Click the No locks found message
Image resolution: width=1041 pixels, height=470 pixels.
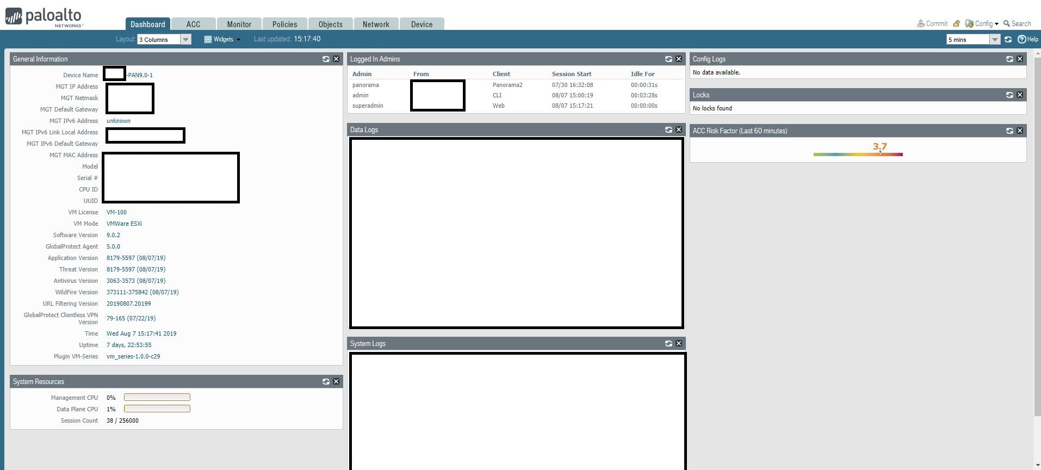712,108
